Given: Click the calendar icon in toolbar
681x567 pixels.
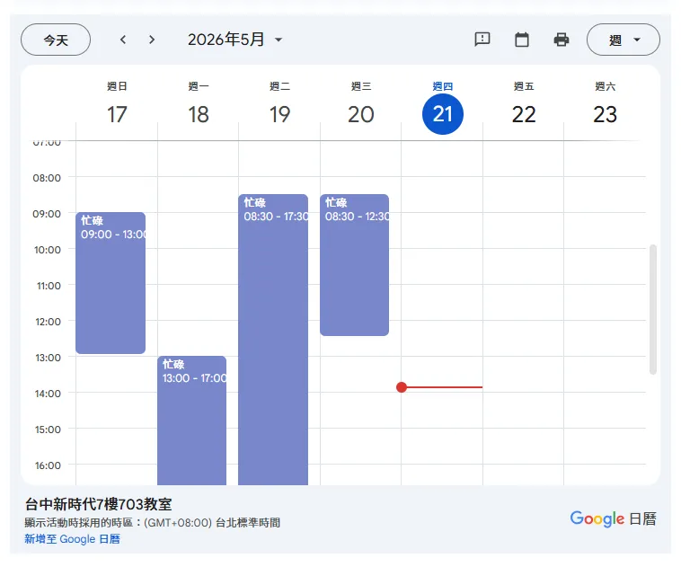Looking at the screenshot, I should click(522, 40).
